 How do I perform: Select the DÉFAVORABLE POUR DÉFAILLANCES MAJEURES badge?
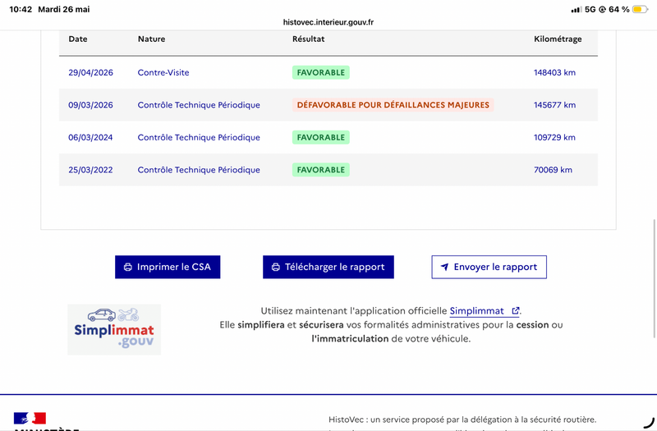[x=393, y=105]
